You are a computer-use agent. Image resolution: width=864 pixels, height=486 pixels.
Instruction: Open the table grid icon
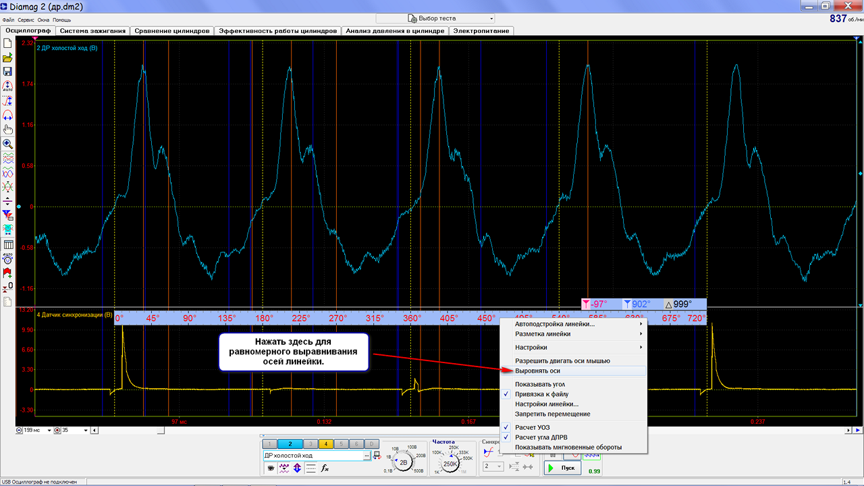pyautogui.click(x=7, y=244)
